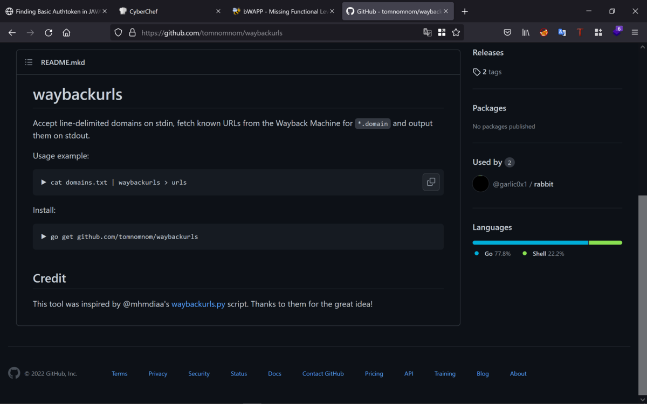Screen dimensions: 647x404
Task: Click the GitHub octocat logo in footer
Action: tap(14, 373)
